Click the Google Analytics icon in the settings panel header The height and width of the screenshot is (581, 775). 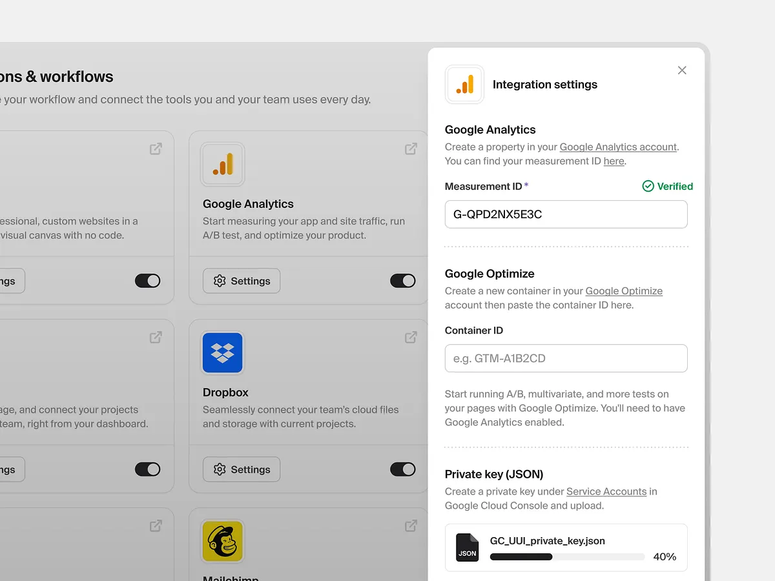pyautogui.click(x=464, y=84)
